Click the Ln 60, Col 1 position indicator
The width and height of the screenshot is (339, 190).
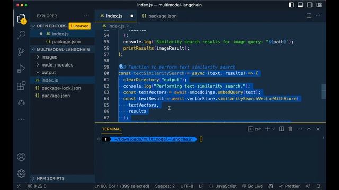click(122, 186)
